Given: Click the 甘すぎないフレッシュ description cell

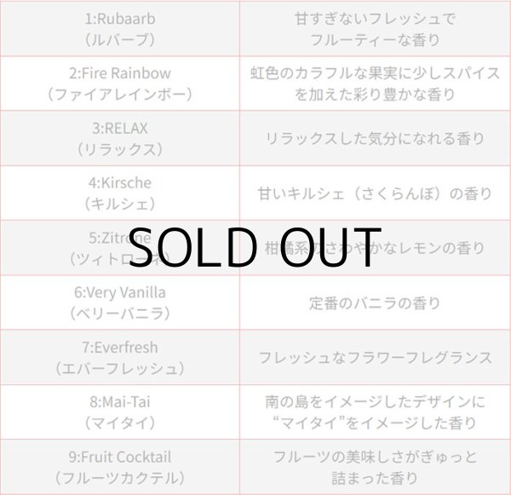Looking at the screenshot, I should point(375,28).
